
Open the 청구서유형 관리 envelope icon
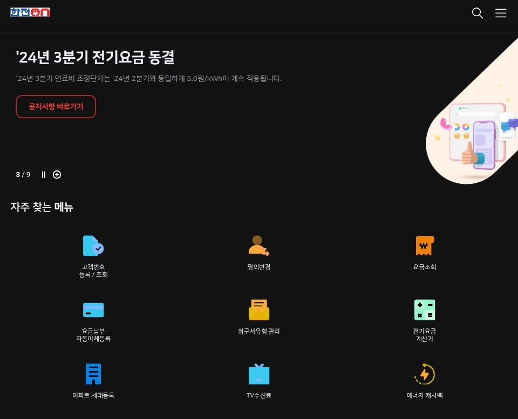[258, 310]
